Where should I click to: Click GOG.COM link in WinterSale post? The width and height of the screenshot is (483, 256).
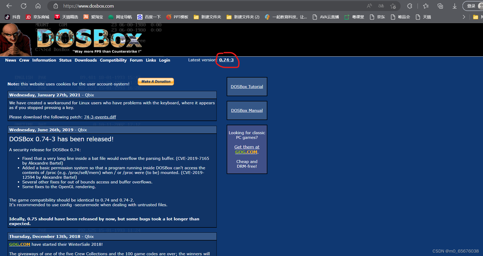(x=20, y=244)
